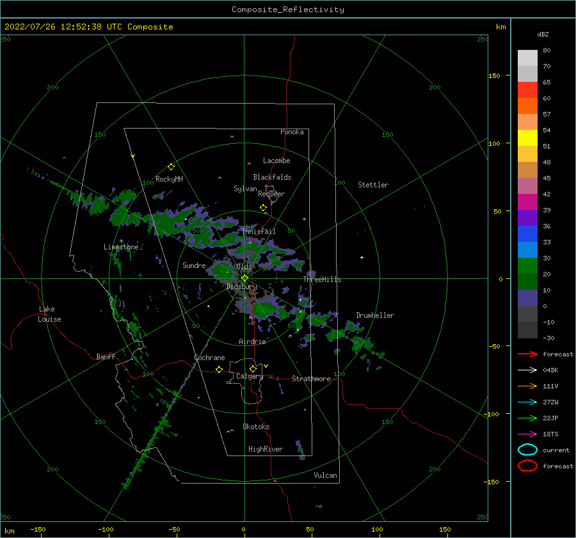Viewport: 576px width, 538px height.
Task: Click the yellow diamond marker below Cochrane
Action: click(x=220, y=370)
